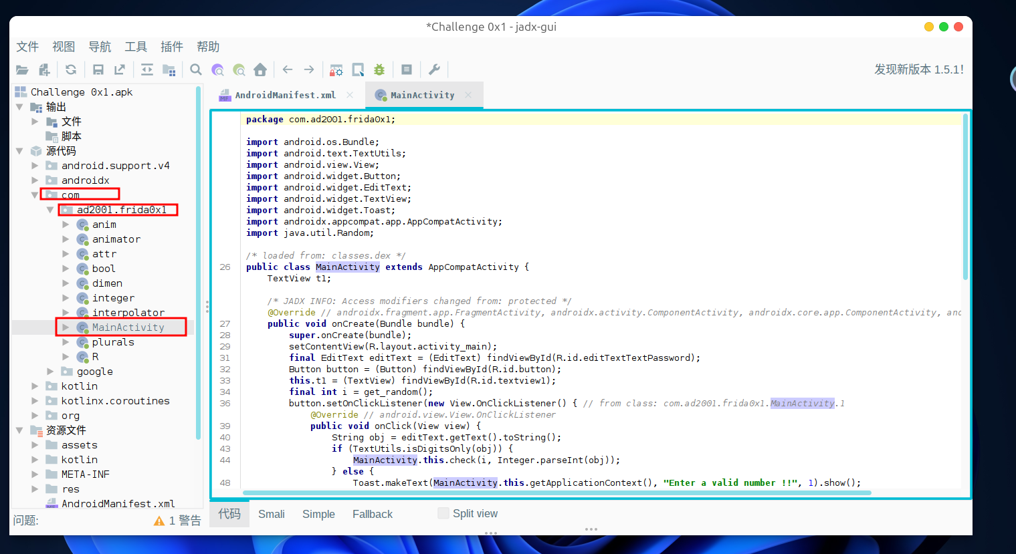1016x554 pixels.
Task: Expand the kotlinx.coroutines package node
Action: [x=35, y=401]
